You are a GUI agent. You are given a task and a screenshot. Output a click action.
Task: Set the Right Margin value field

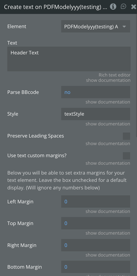96,245
